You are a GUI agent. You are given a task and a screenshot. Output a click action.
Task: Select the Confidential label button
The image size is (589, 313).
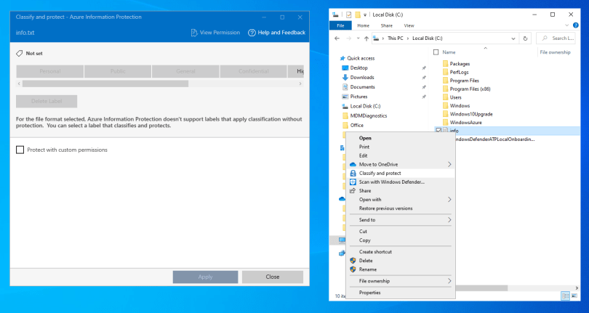pyautogui.click(x=254, y=71)
